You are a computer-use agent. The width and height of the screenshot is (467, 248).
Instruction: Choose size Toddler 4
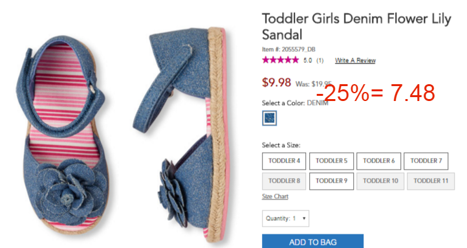284,161
